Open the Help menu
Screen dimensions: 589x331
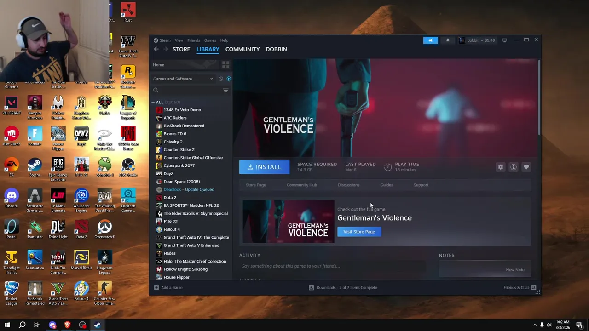tap(224, 40)
